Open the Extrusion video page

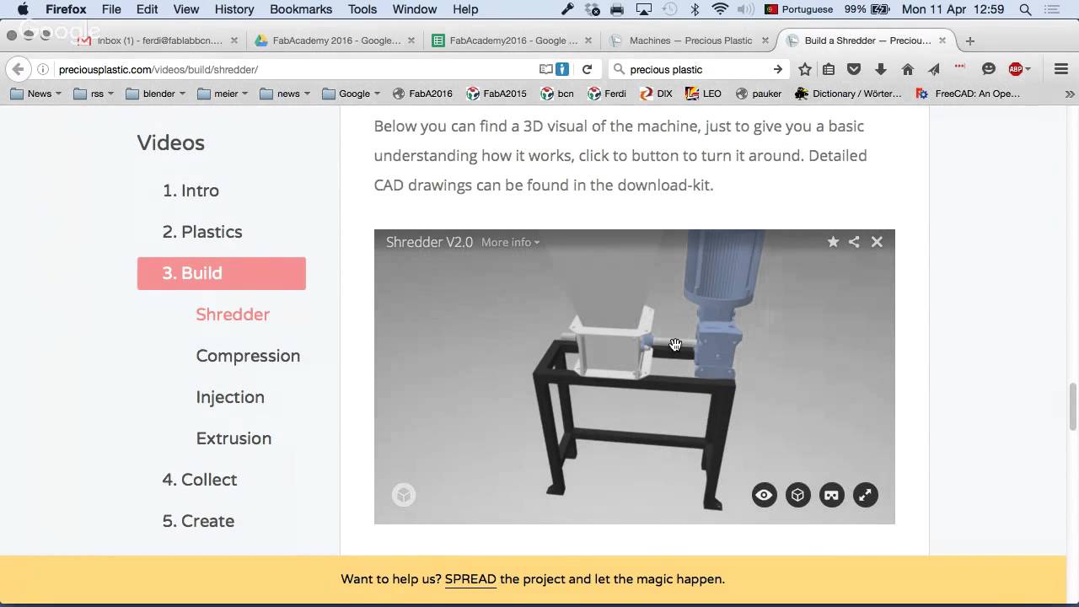(234, 438)
